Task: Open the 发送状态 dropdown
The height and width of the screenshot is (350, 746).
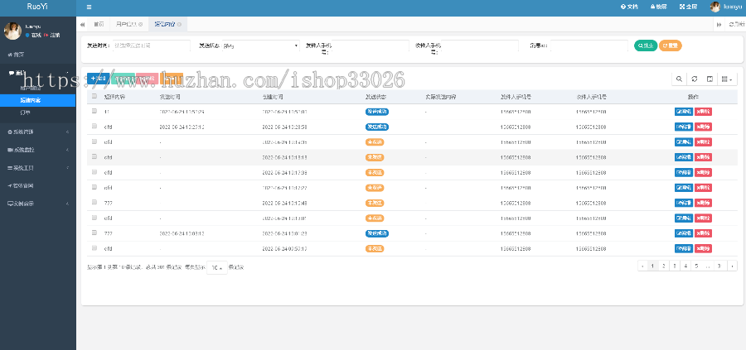Action: pos(261,46)
